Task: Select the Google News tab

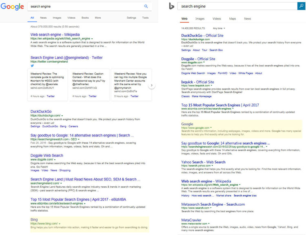Action: pyautogui.click(x=43, y=18)
